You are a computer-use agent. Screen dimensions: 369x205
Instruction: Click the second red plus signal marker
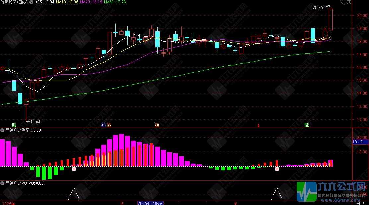tap(277, 169)
